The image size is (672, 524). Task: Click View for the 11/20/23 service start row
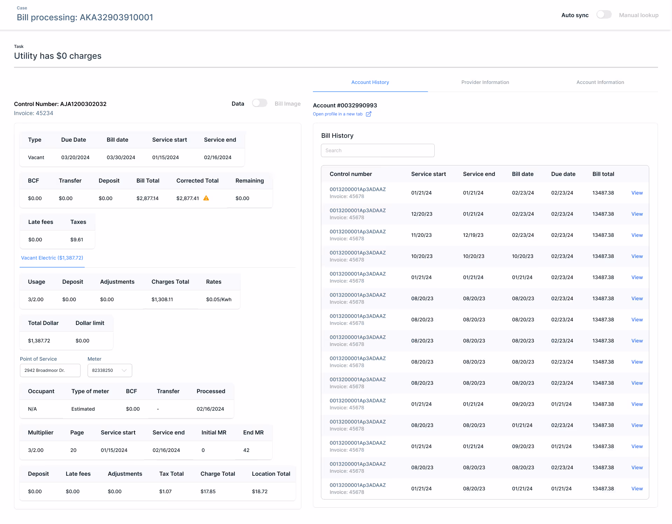click(637, 235)
